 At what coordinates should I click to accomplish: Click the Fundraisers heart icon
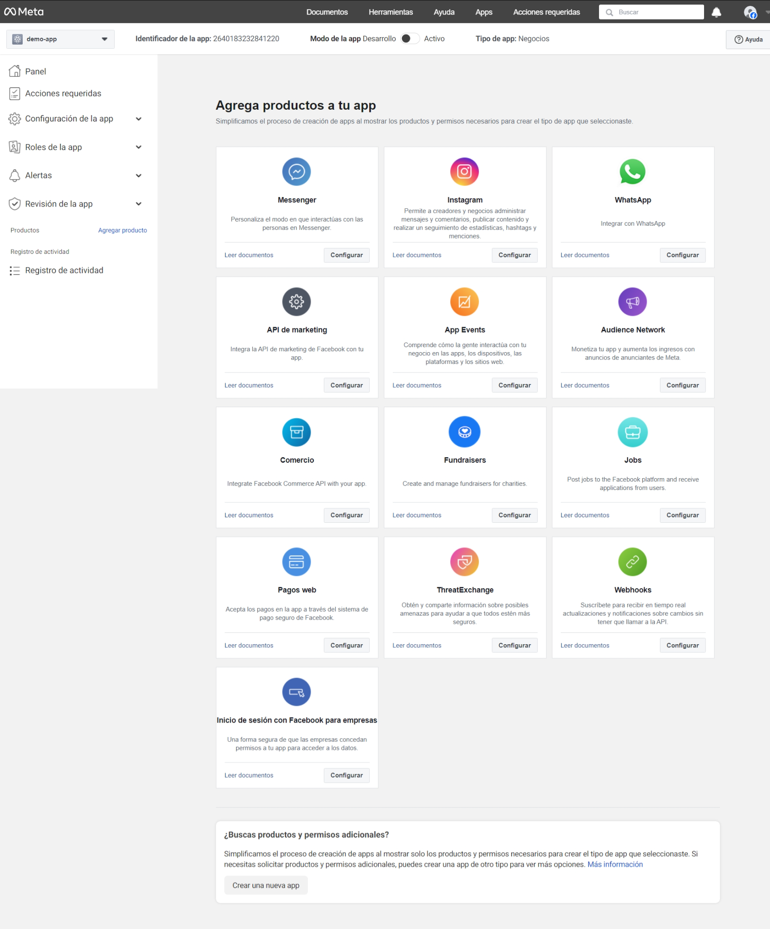[464, 432]
